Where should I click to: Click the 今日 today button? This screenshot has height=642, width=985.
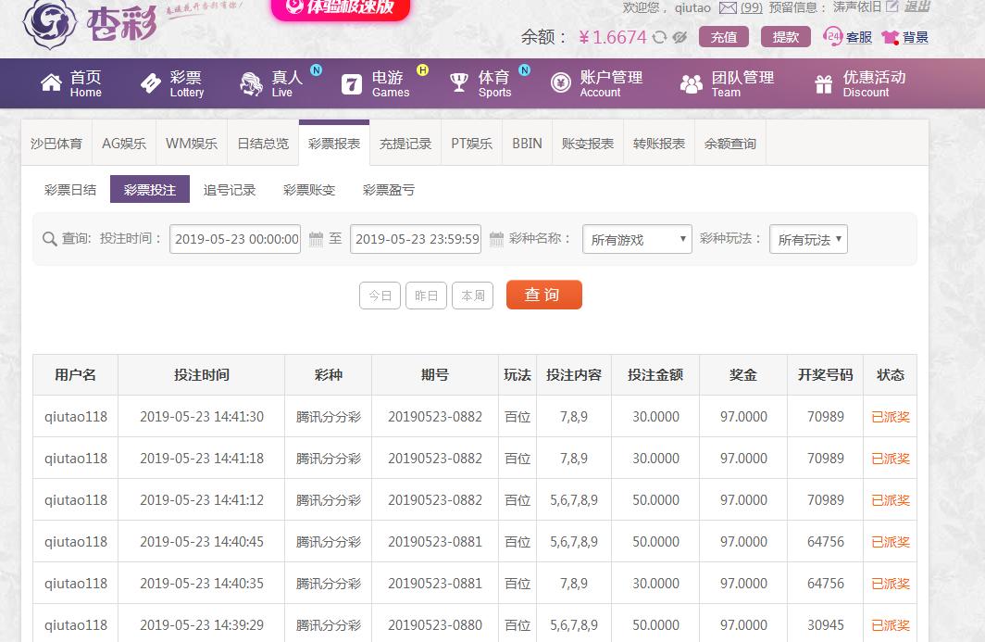(x=380, y=296)
